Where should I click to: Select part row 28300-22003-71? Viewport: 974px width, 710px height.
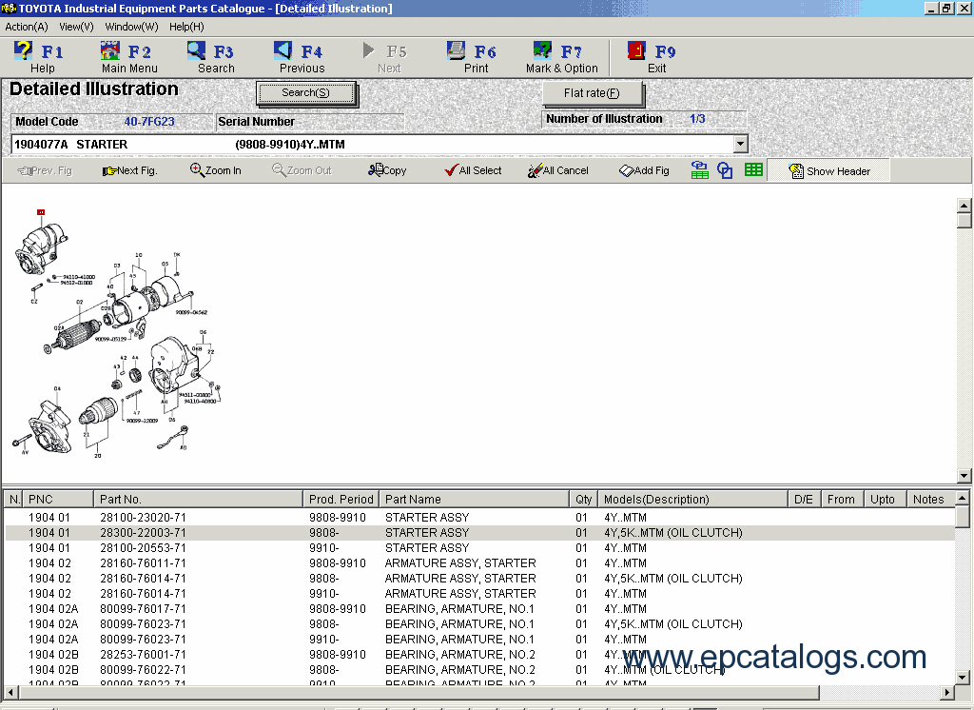[479, 533]
